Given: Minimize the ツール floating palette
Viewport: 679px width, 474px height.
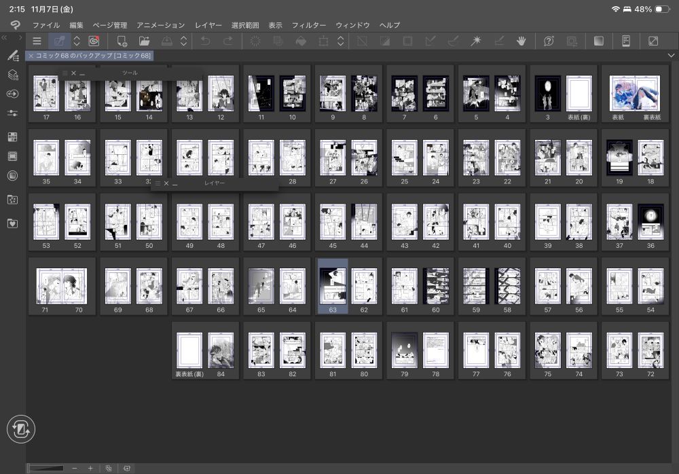Looking at the screenshot, I should pos(82,73).
